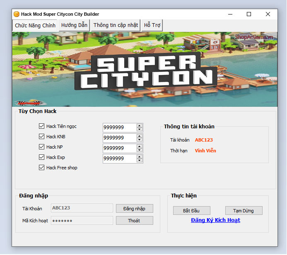
Task: Close the Hack Mod Super Citycon window
Action: (268, 14)
